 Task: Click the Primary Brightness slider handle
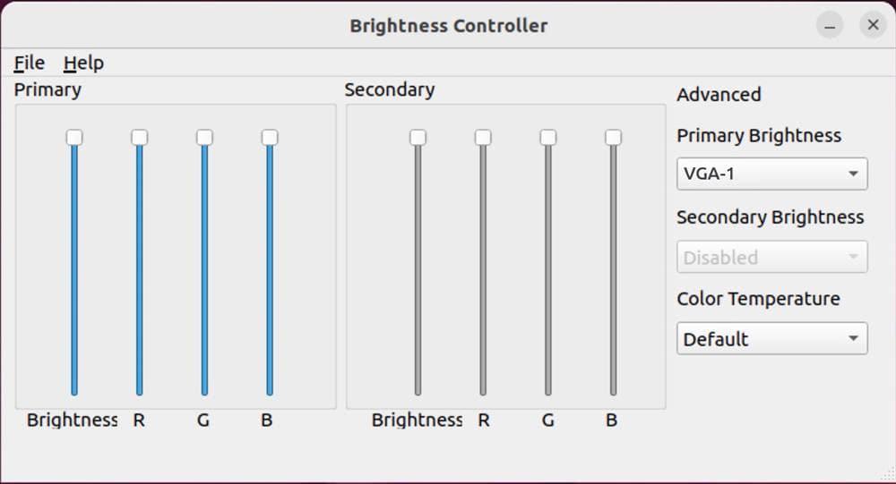coord(74,137)
